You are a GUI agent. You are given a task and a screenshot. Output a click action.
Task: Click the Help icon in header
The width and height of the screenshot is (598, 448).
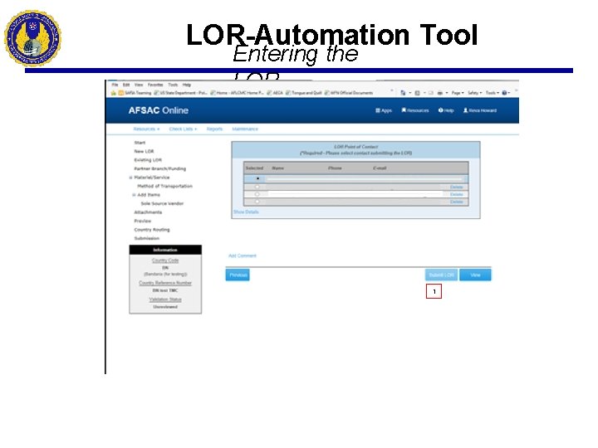[446, 110]
